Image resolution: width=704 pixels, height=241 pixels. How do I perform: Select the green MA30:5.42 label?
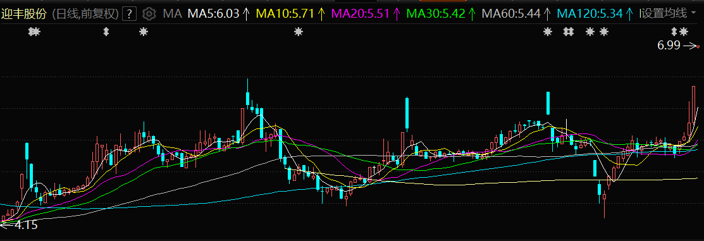436,14
